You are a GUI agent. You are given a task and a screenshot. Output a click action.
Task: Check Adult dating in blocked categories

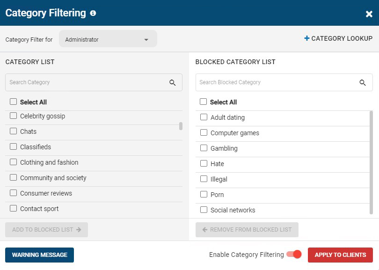[x=204, y=117]
